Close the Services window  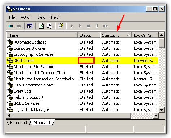(162, 9)
